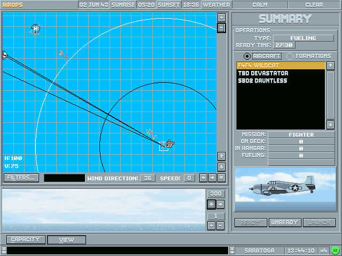Click the View button
Viewport: 342px width, 256px height.
[x=66, y=239]
